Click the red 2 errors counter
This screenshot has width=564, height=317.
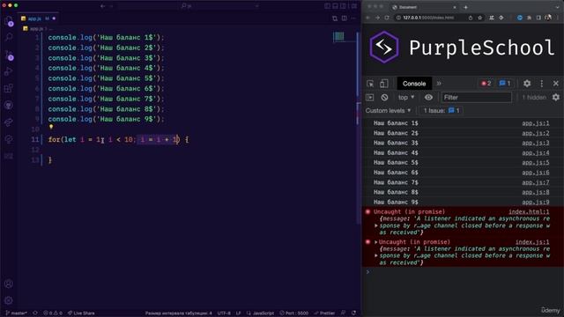(x=486, y=84)
